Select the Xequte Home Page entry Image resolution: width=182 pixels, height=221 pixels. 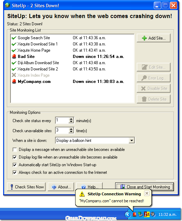72,50
